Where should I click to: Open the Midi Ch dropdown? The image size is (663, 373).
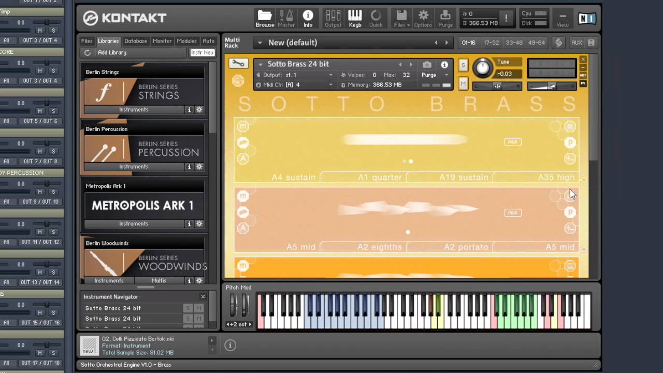coord(295,85)
